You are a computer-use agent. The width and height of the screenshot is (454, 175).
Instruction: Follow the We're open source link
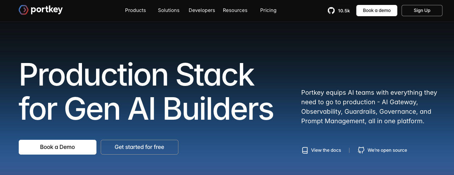point(387,150)
